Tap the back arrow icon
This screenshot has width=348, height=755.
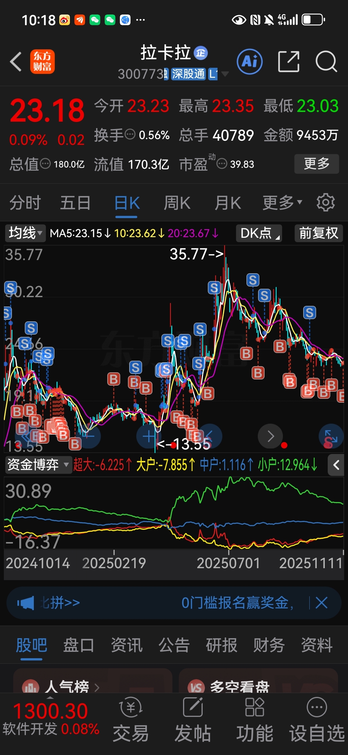coord(16,61)
